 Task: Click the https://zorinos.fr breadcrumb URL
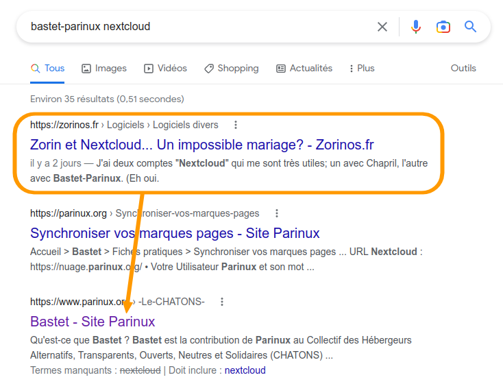[64, 125]
